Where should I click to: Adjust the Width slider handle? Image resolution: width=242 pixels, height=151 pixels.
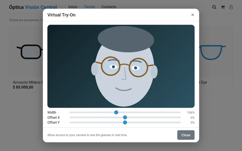pos(116,112)
